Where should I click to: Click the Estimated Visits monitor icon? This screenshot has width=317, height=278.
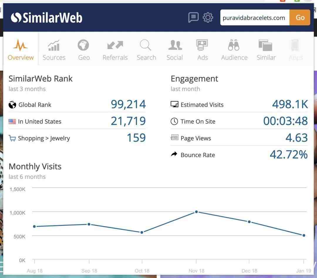(x=174, y=104)
